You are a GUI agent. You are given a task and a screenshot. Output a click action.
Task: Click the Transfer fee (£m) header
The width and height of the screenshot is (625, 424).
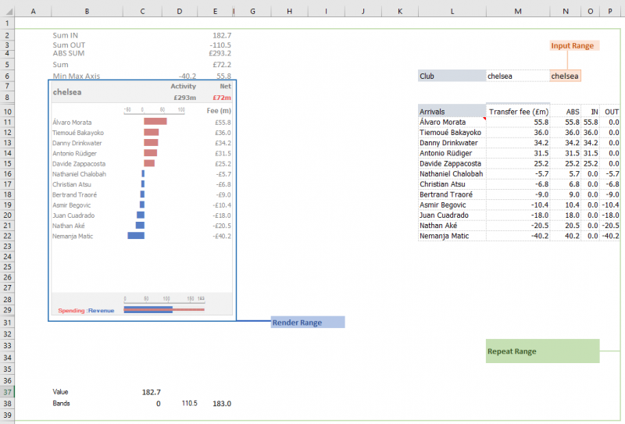coord(517,112)
